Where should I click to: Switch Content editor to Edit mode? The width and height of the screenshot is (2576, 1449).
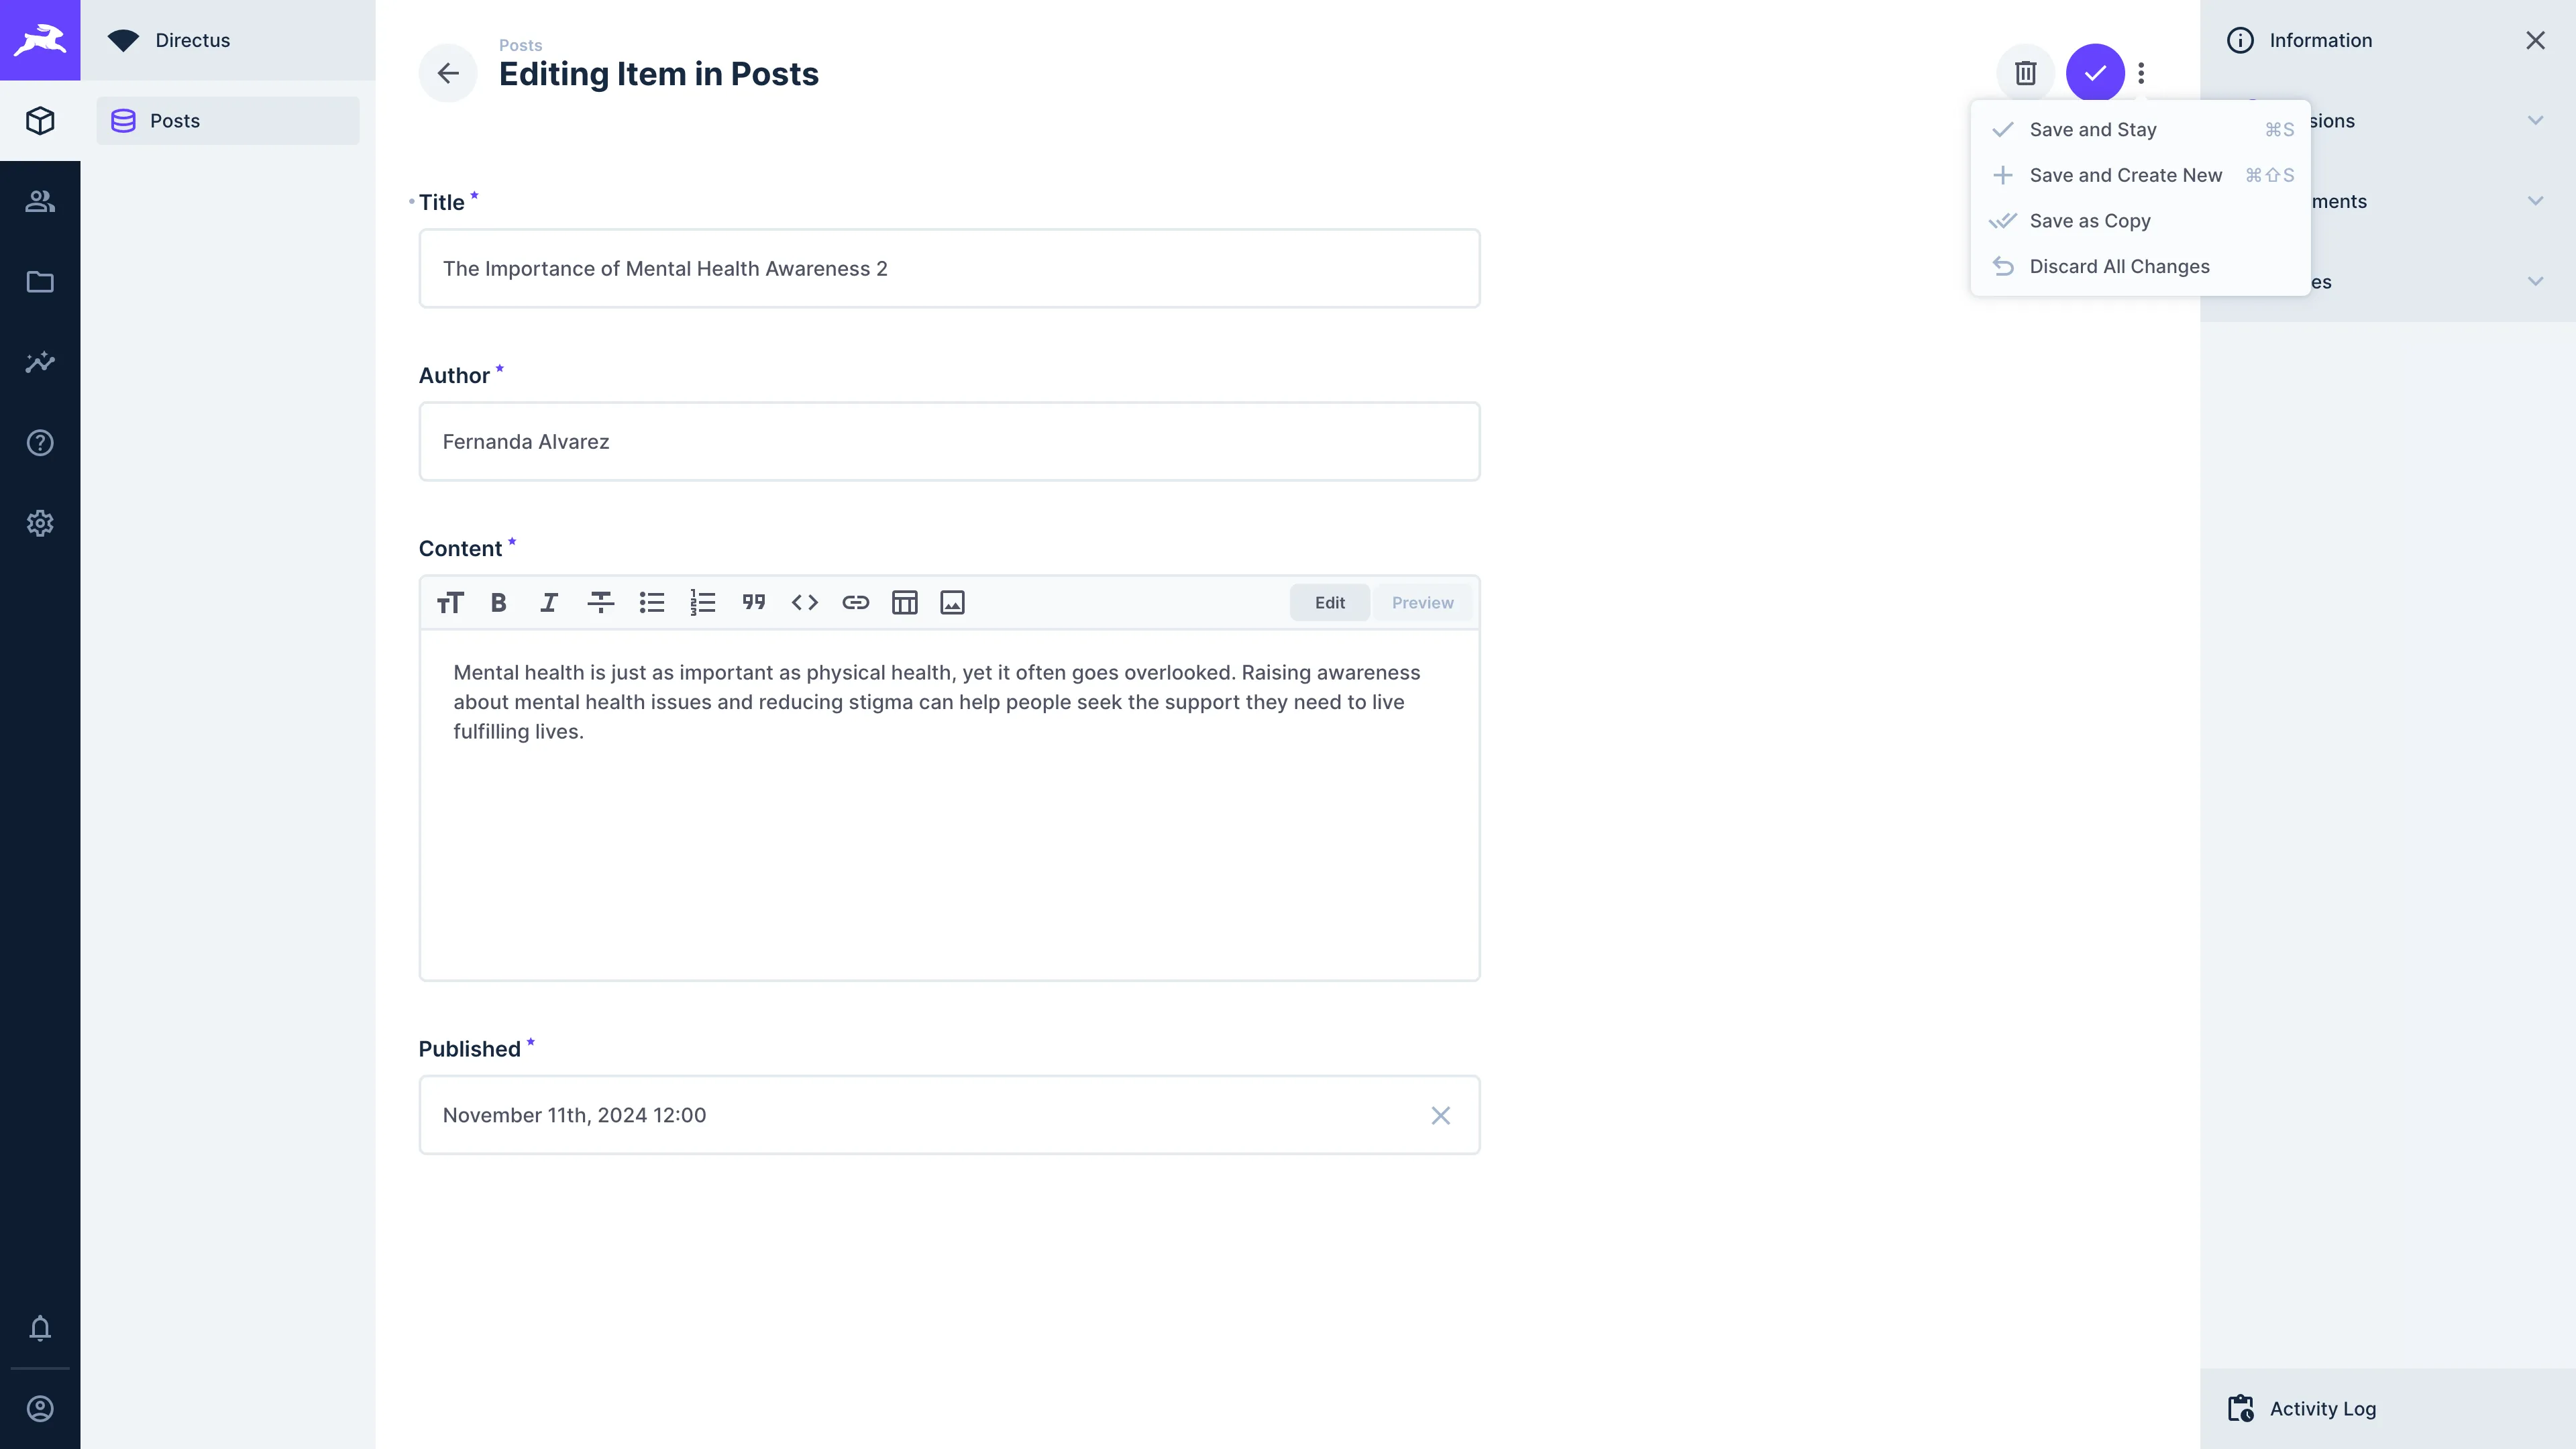tap(1329, 602)
